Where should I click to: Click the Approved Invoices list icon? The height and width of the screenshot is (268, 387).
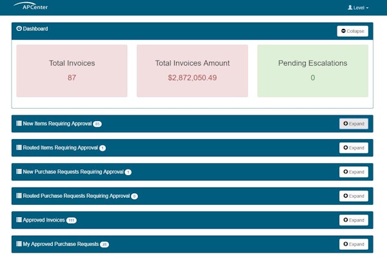click(19, 220)
